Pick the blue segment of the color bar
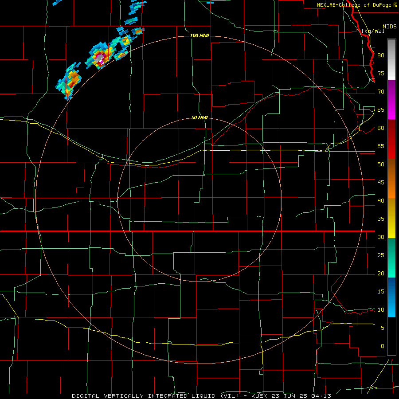 coord(391,297)
